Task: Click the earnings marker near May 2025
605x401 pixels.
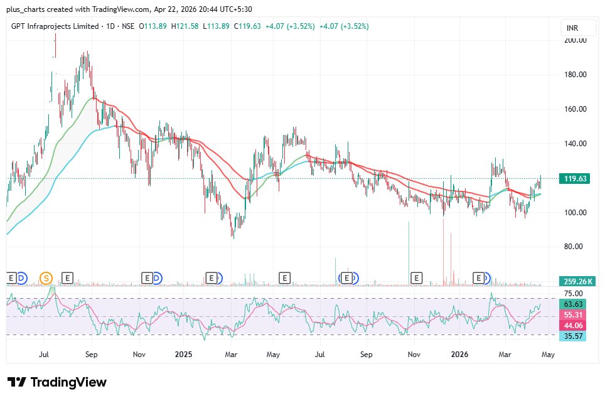Action: (x=284, y=277)
